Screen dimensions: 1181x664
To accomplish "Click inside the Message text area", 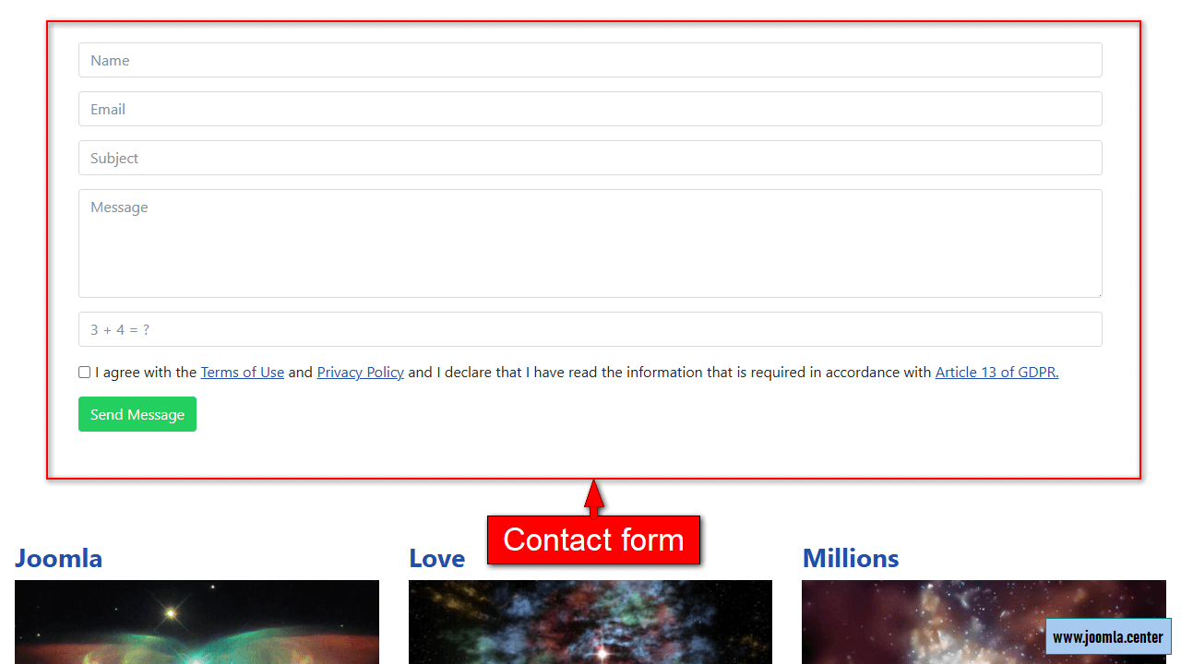I will tap(590, 243).
